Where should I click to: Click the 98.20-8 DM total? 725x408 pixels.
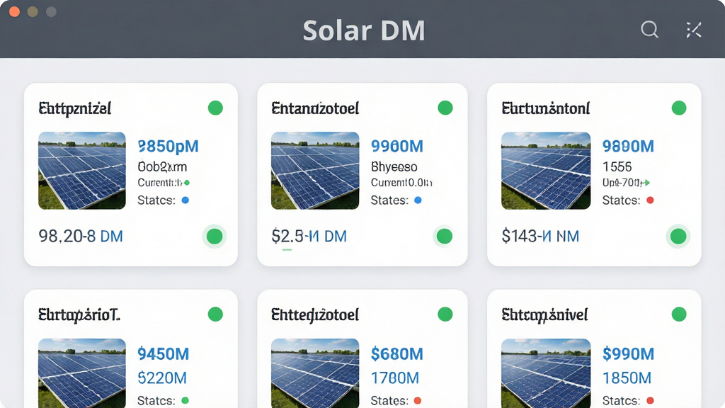click(81, 237)
